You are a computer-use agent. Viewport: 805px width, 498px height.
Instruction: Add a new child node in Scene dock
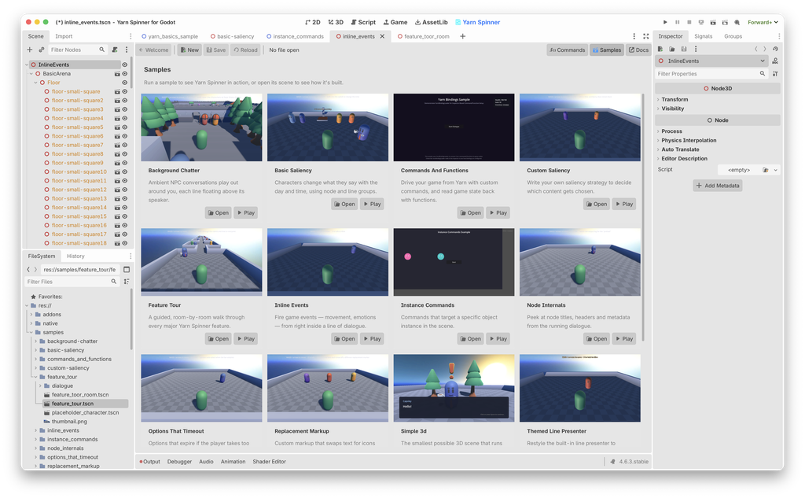30,50
